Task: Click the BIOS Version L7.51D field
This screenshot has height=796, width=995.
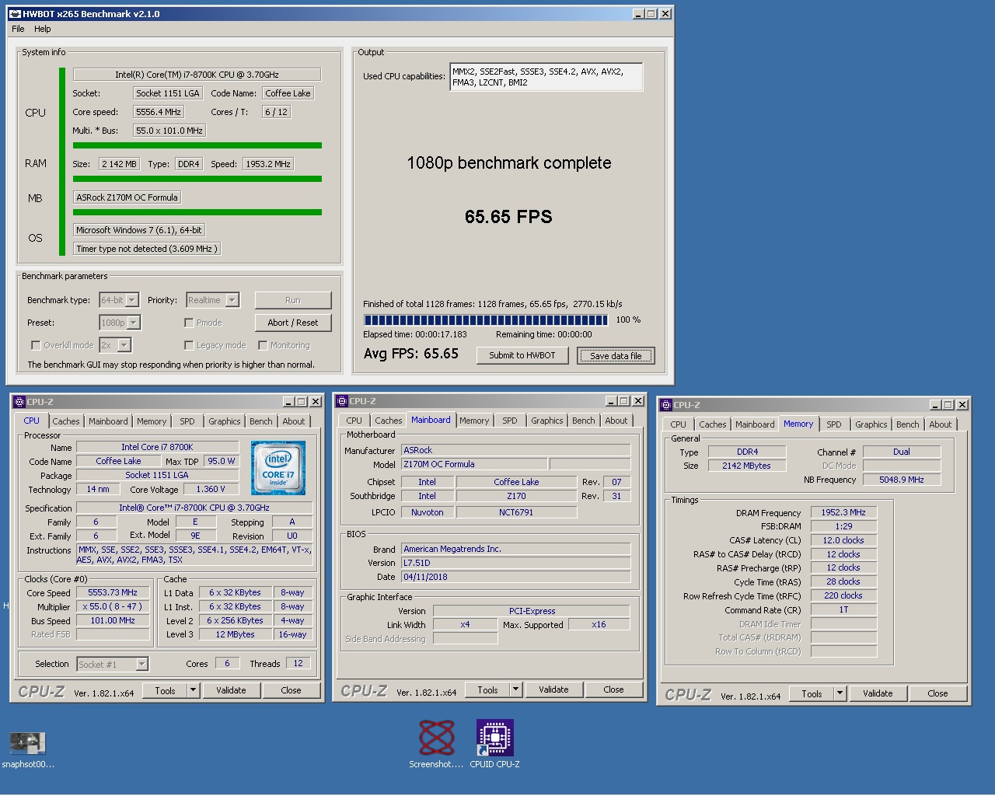Action: pos(515,563)
